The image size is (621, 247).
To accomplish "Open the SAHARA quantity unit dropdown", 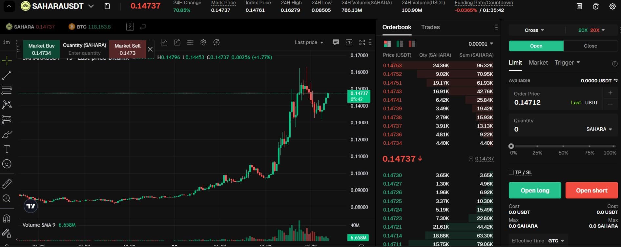I will click(x=599, y=129).
